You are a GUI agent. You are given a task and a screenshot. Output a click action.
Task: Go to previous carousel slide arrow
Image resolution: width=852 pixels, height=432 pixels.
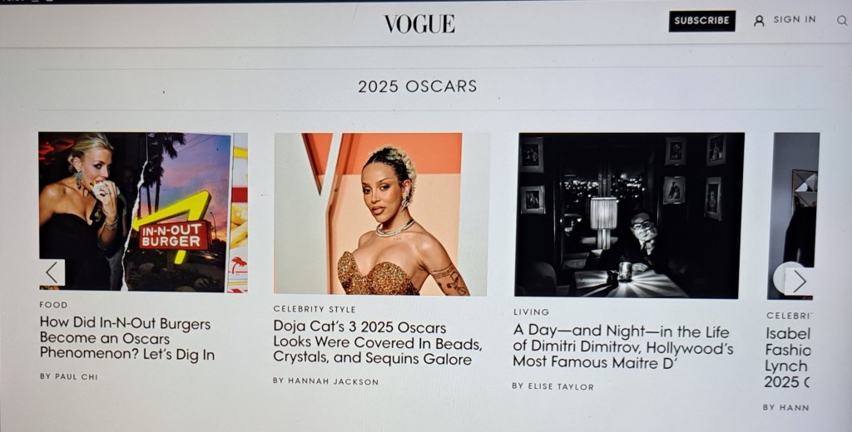click(x=52, y=272)
